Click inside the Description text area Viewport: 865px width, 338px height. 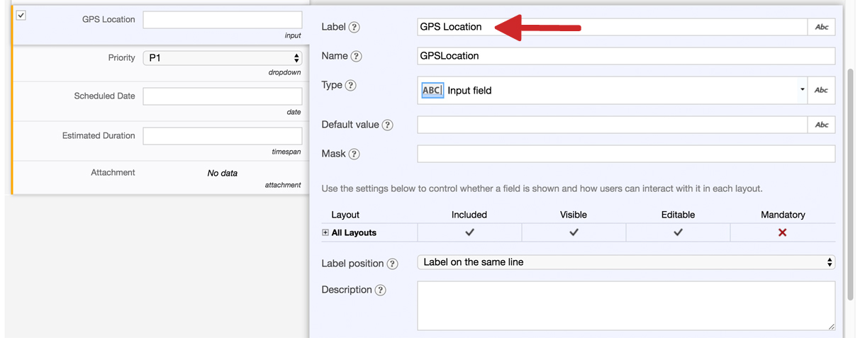coord(626,305)
